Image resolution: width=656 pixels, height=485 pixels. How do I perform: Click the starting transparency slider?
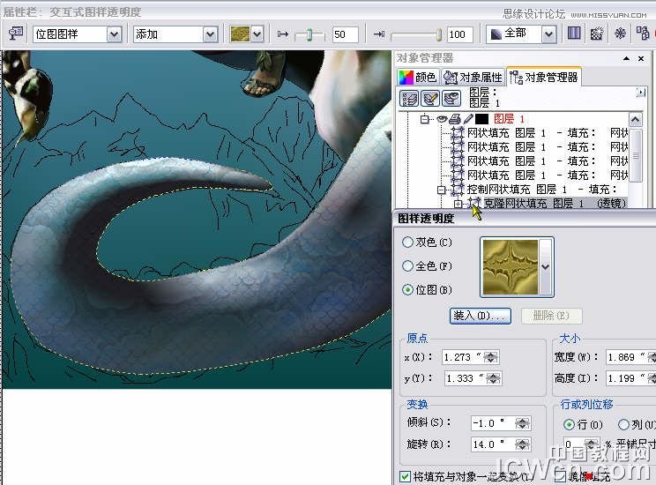[x=309, y=34]
